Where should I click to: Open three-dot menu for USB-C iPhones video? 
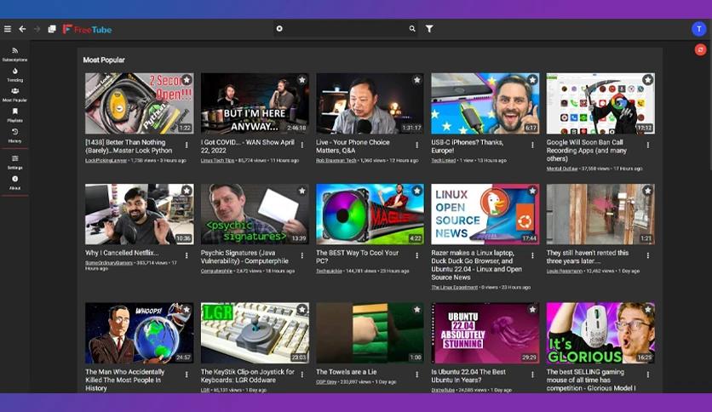[532, 146]
